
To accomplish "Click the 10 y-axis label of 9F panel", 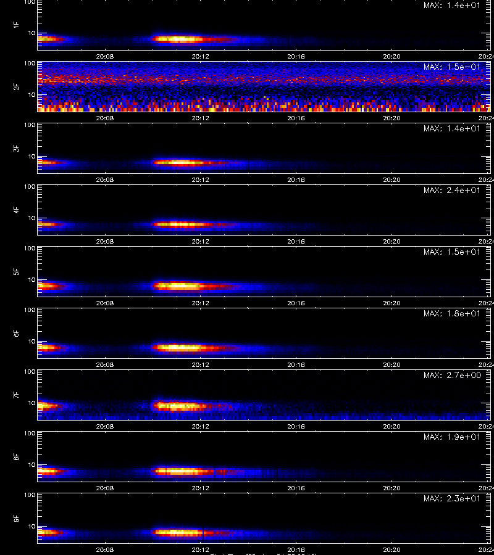I will (x=31, y=527).
